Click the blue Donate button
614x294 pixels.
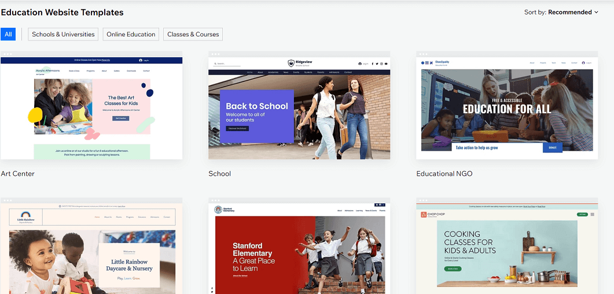pos(553,147)
